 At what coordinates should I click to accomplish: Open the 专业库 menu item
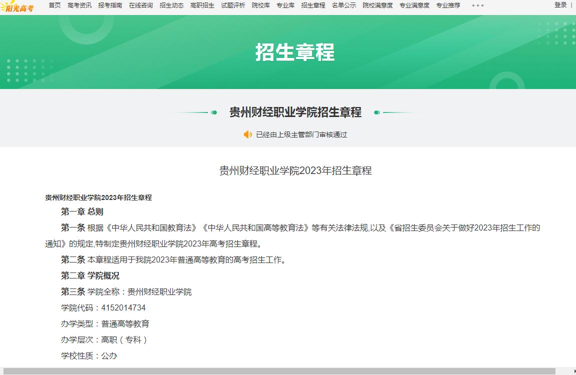[x=285, y=5]
